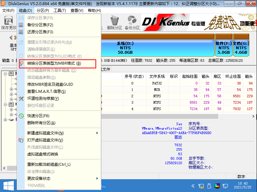Image resolution: width=257 pixels, height=192 pixels.
Task: Open the Windows Start button
Action: click(9, 186)
